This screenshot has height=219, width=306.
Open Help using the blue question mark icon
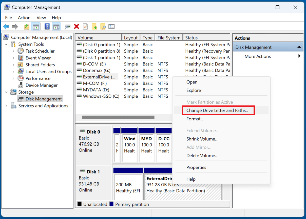pyautogui.click(x=47, y=26)
